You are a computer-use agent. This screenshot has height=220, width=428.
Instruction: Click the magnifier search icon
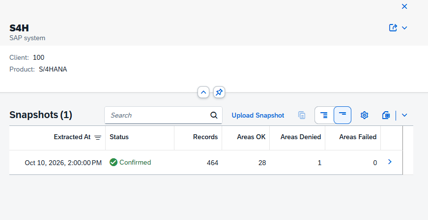coord(214,115)
